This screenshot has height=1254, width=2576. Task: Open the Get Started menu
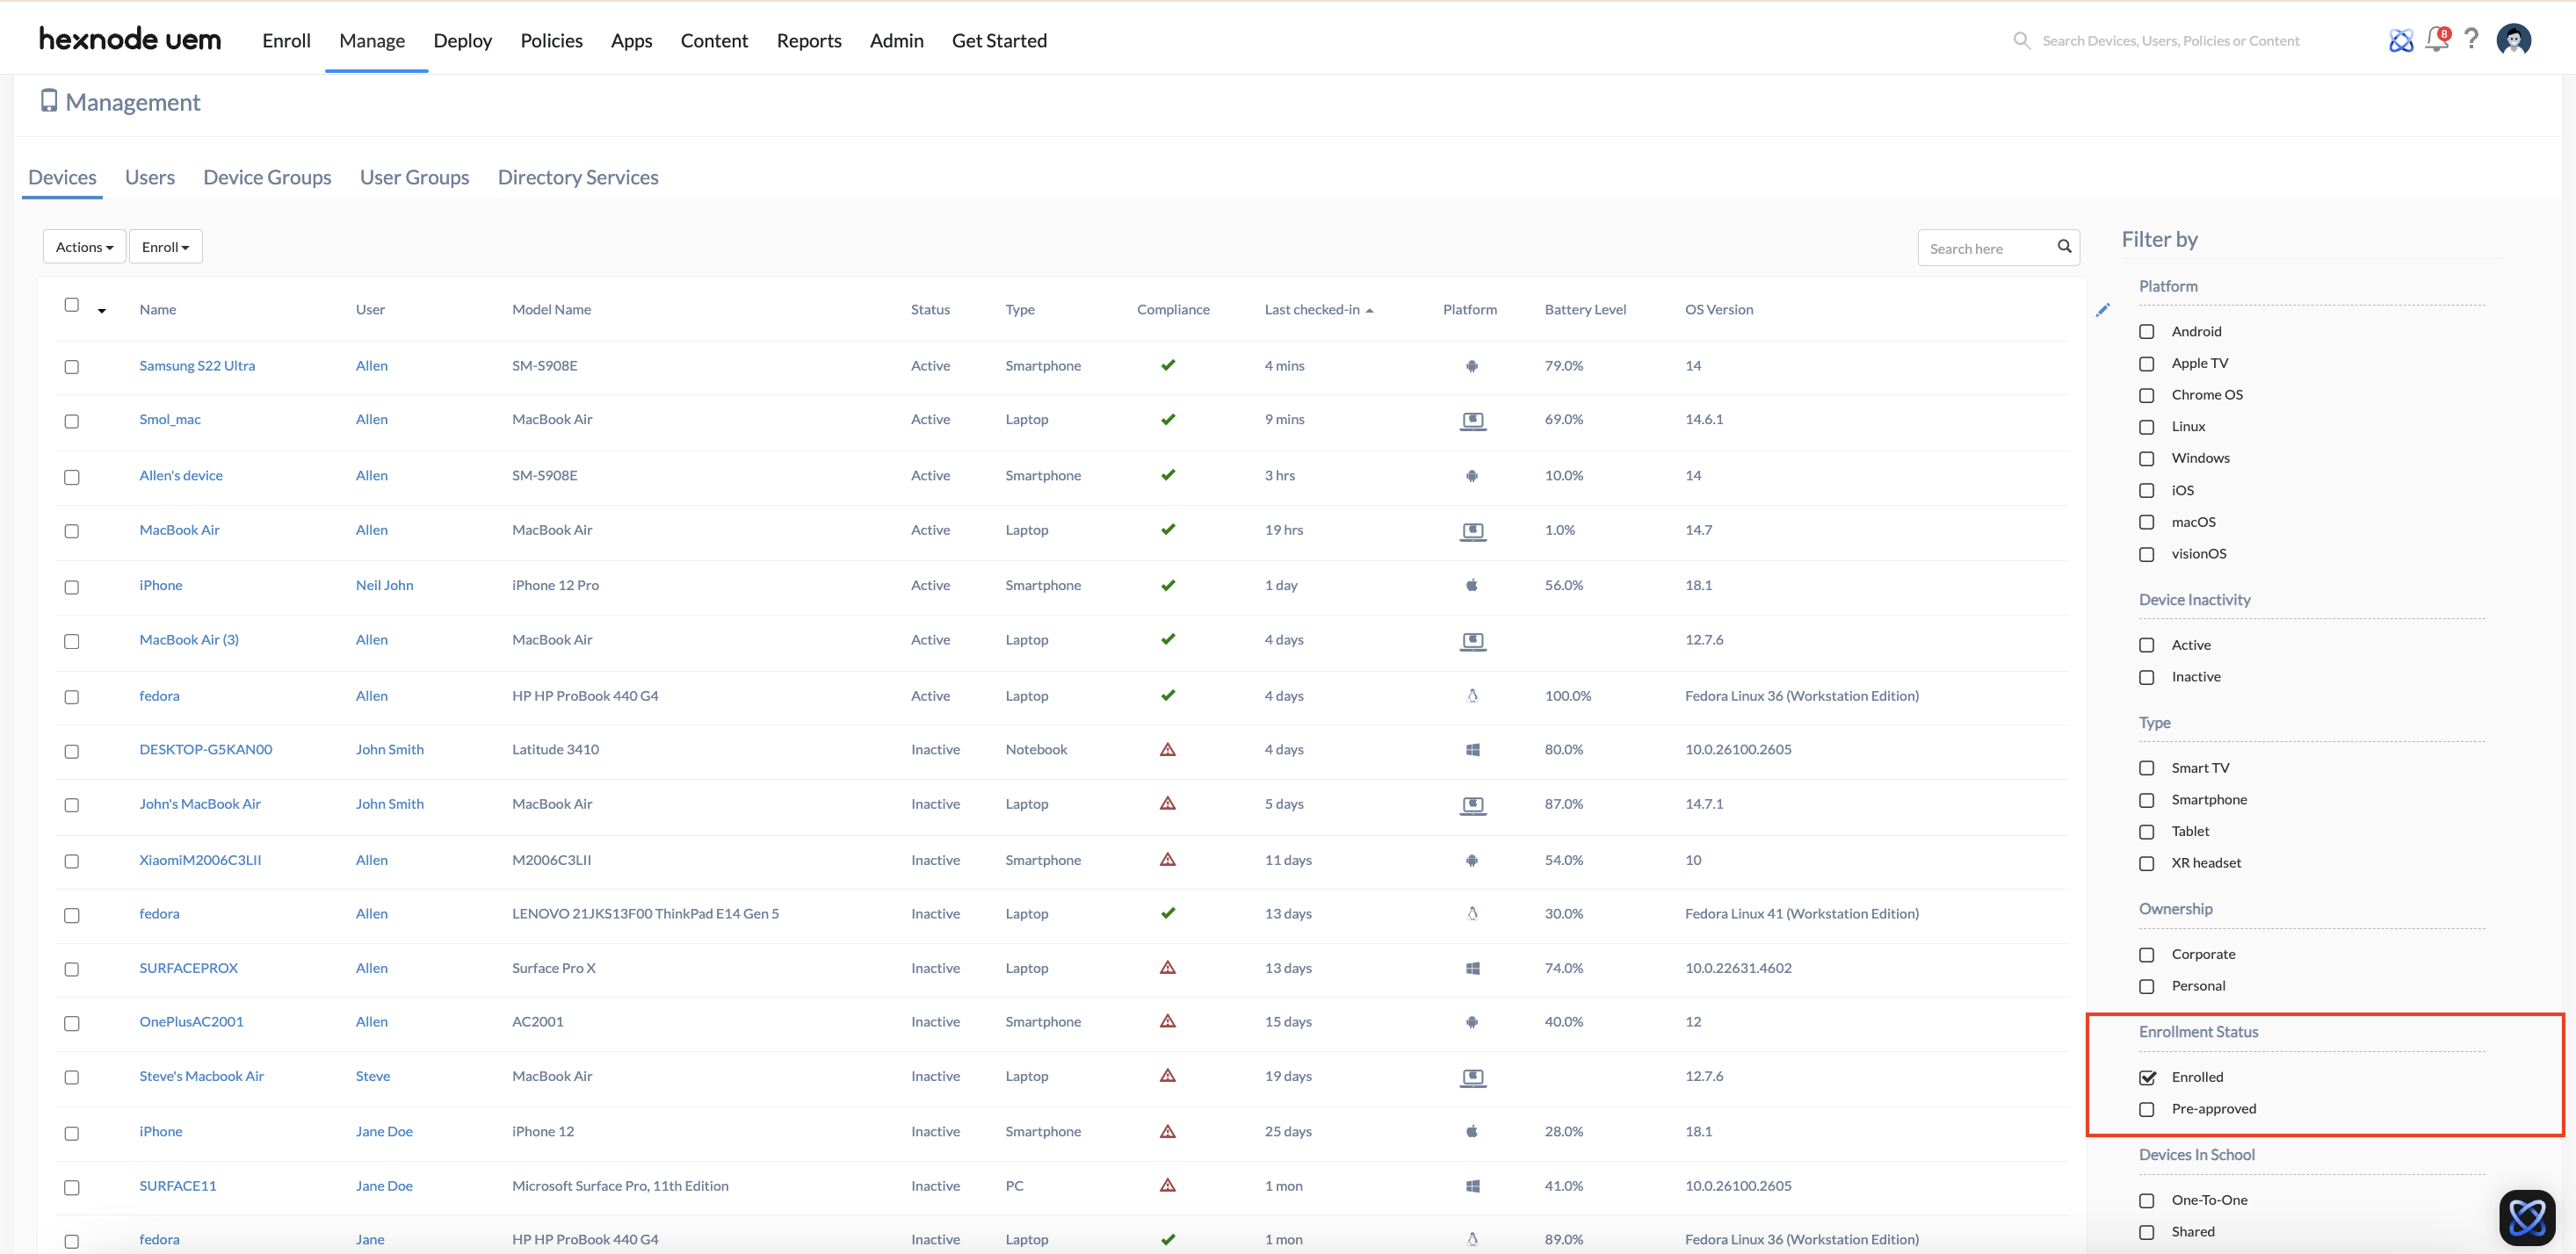click(x=999, y=40)
